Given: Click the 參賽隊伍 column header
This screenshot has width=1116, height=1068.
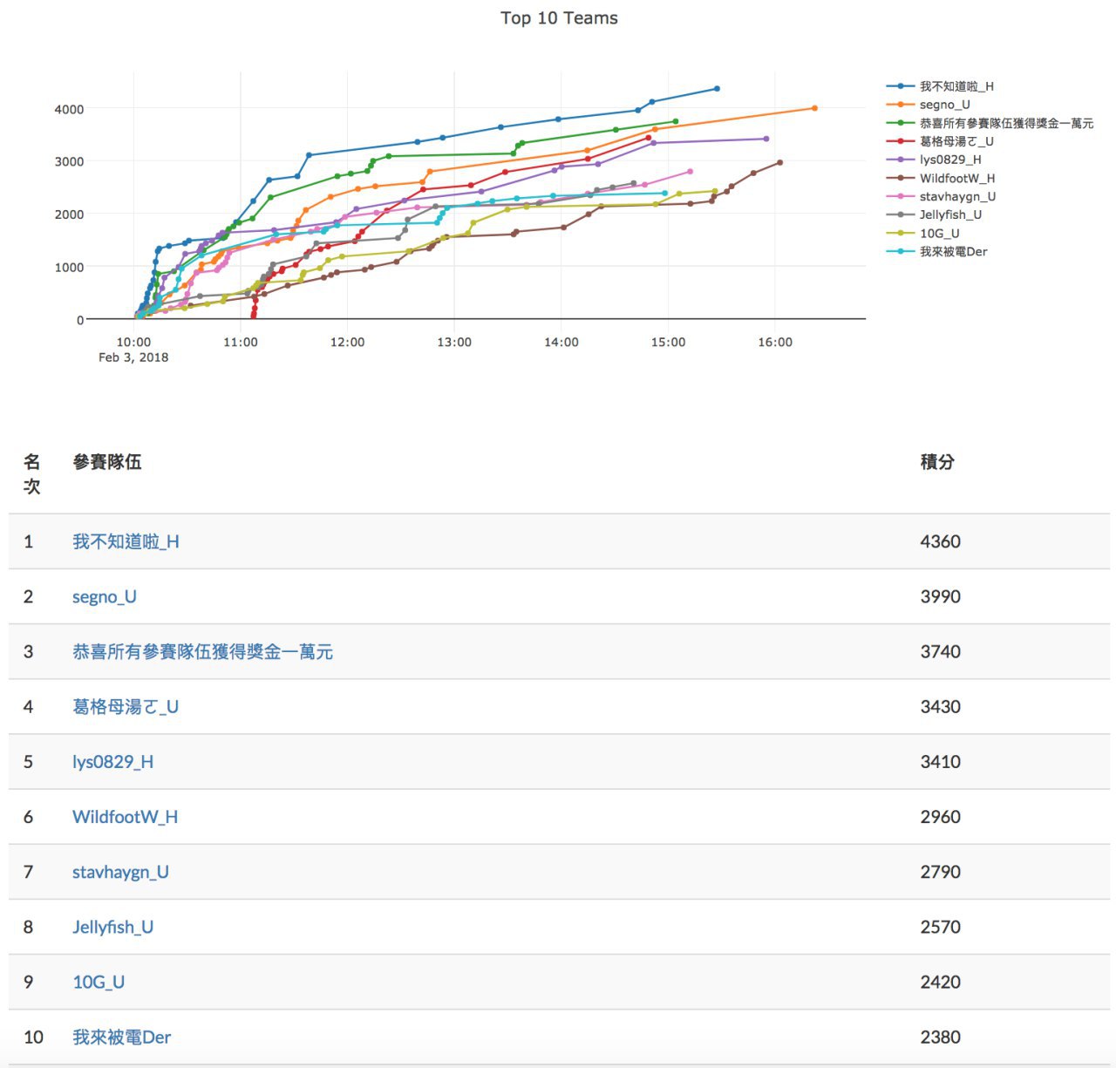Looking at the screenshot, I should tap(107, 462).
